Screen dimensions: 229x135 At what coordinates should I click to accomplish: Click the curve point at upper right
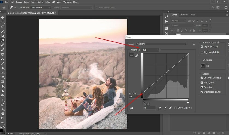click(188, 54)
